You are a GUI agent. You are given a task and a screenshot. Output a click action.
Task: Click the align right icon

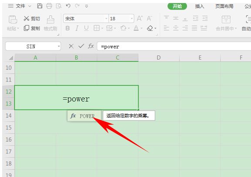185,28
